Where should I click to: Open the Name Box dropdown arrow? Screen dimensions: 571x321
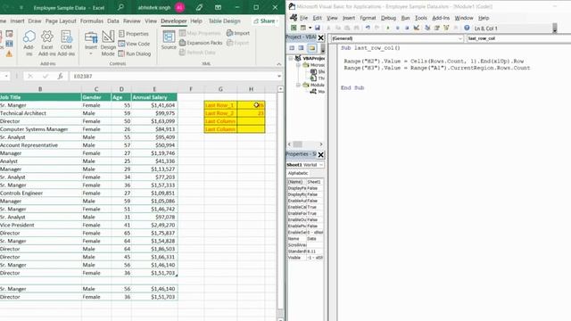(x=6, y=76)
